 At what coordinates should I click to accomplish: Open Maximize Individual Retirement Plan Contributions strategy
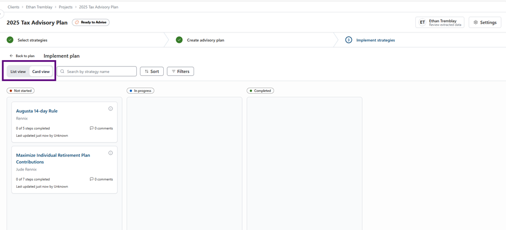53,158
